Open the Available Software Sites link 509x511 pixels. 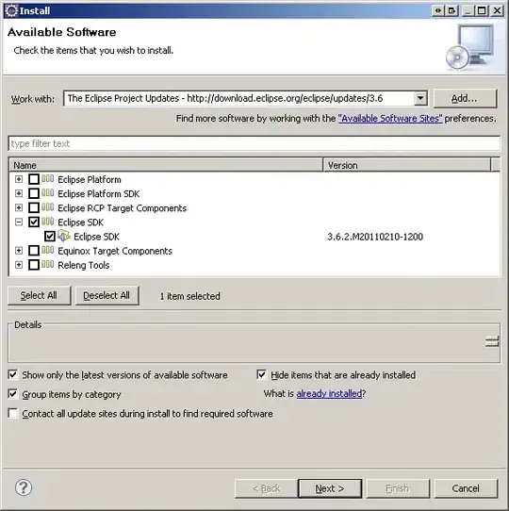click(x=390, y=118)
